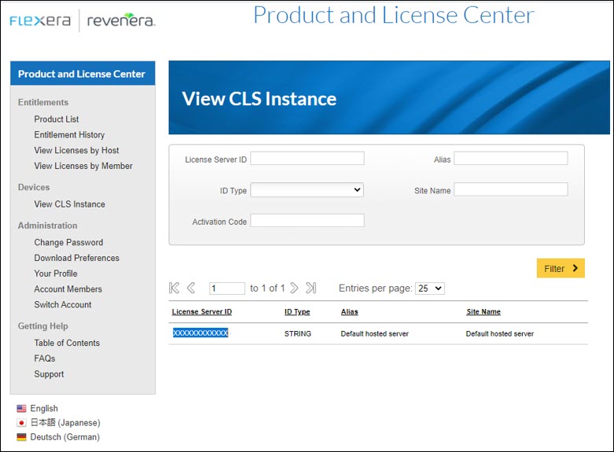Expand Entries per page dropdown
This screenshot has width=614, height=452.
tap(430, 288)
